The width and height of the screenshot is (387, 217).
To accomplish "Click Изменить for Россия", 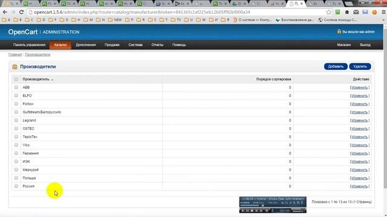I will click(x=360, y=186).
